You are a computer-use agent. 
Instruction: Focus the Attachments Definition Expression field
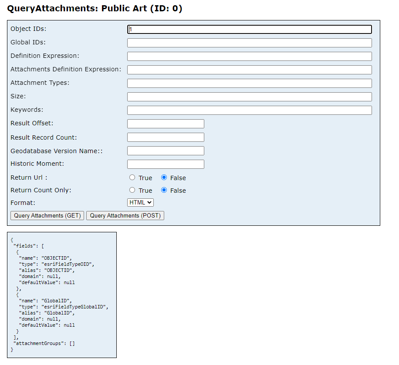coord(249,70)
